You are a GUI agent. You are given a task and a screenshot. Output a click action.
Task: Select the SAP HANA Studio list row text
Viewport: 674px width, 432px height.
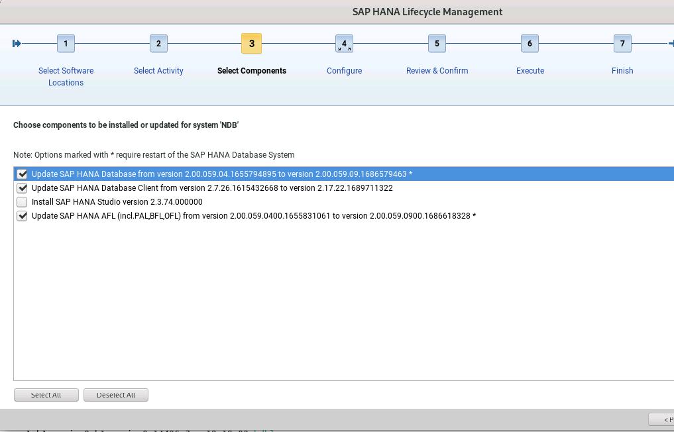[117, 202]
